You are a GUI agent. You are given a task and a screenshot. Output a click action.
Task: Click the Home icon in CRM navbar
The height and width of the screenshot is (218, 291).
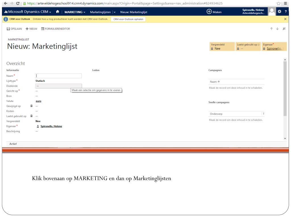58,12
